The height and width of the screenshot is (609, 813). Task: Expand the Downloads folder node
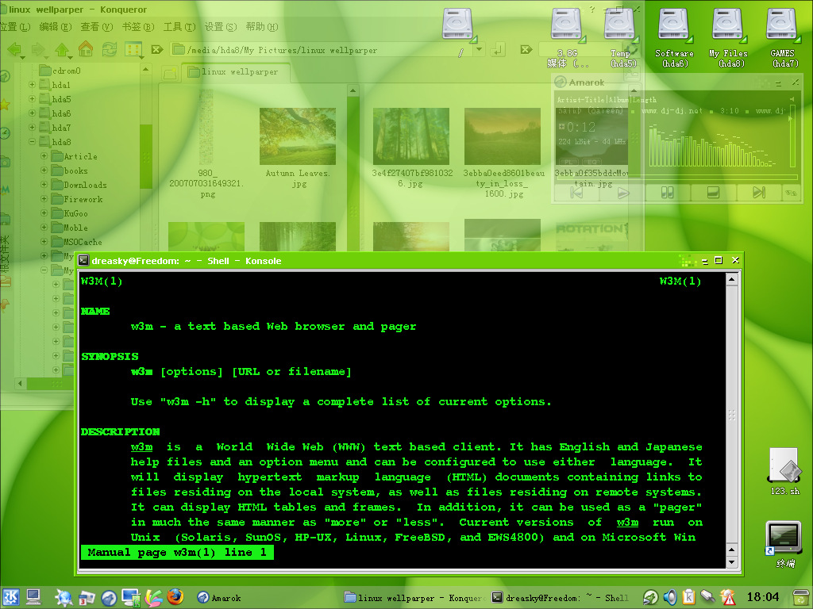[44, 184]
